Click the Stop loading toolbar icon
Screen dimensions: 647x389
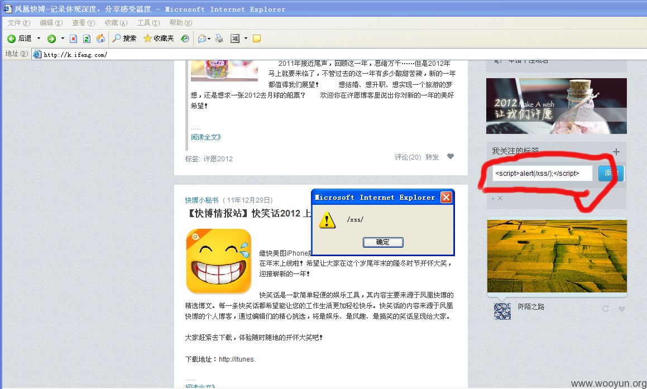point(74,39)
